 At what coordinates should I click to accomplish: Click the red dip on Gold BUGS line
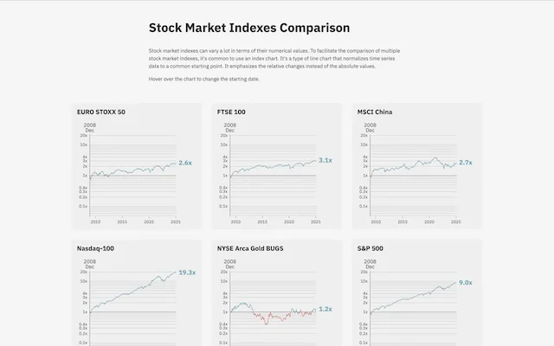point(266,321)
